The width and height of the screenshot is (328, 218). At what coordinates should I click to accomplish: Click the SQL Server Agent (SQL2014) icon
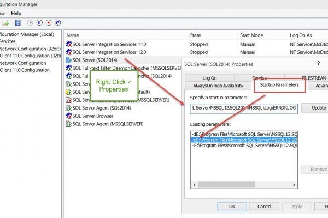[x=69, y=108]
